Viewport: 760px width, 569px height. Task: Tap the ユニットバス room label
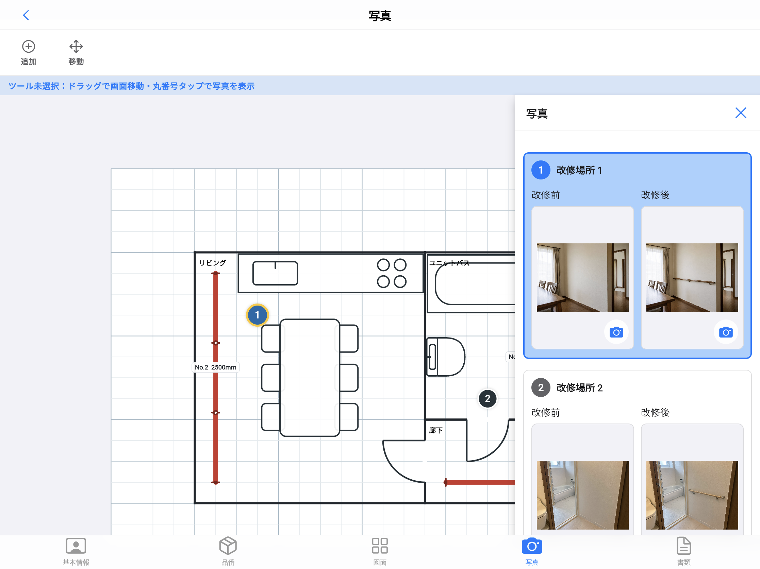[x=449, y=263]
